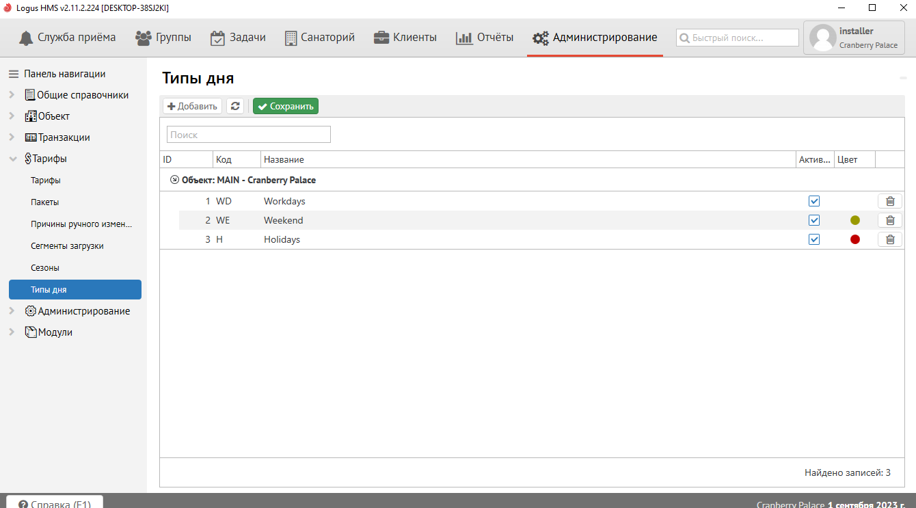This screenshot has height=508, width=916.
Task: Open the installer user profile button
Action: click(x=854, y=38)
